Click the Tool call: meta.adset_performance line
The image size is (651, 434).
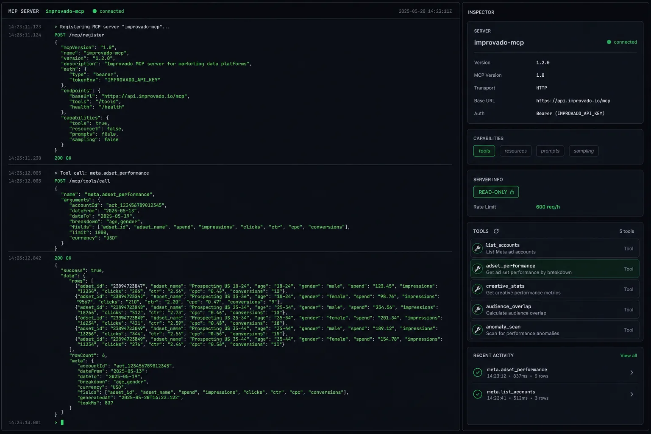102,173
